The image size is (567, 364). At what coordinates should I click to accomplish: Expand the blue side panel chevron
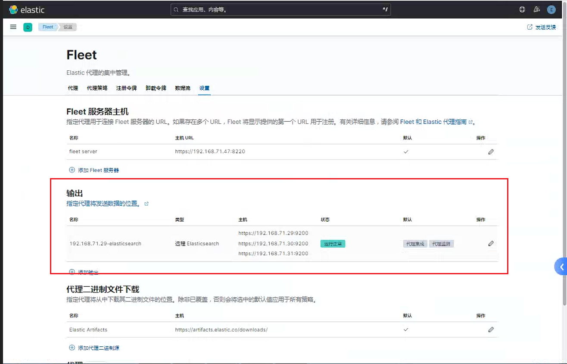(x=561, y=267)
